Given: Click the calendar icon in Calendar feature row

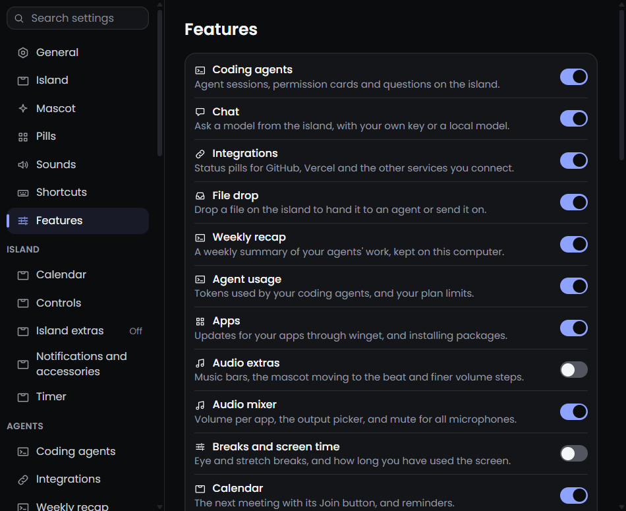Looking at the screenshot, I should (x=200, y=489).
